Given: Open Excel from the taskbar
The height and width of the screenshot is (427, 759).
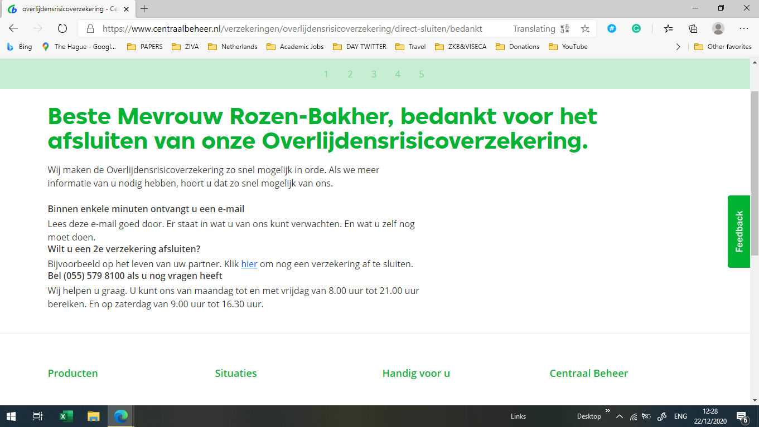Looking at the screenshot, I should coord(66,416).
